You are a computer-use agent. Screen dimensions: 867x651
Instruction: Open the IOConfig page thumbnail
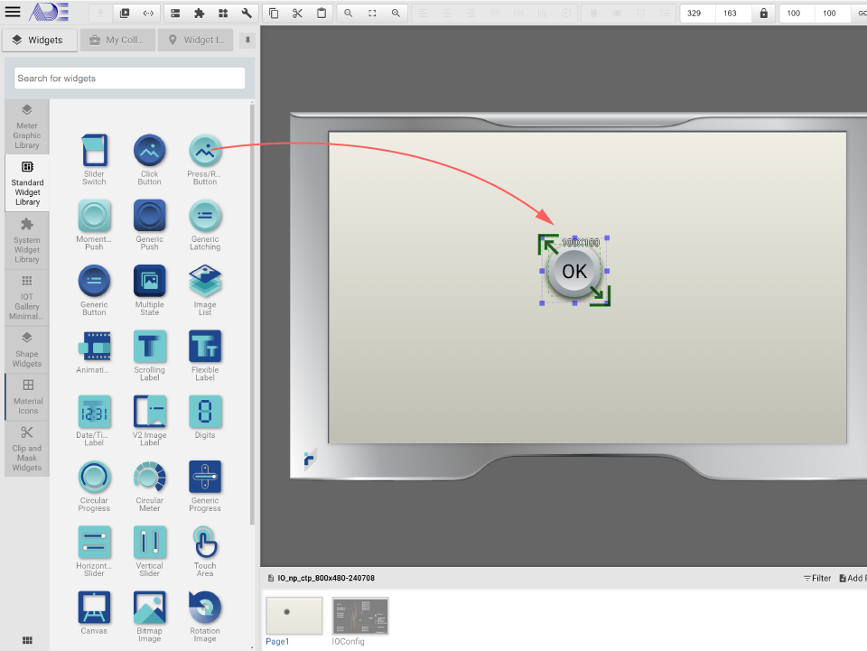[x=360, y=616]
